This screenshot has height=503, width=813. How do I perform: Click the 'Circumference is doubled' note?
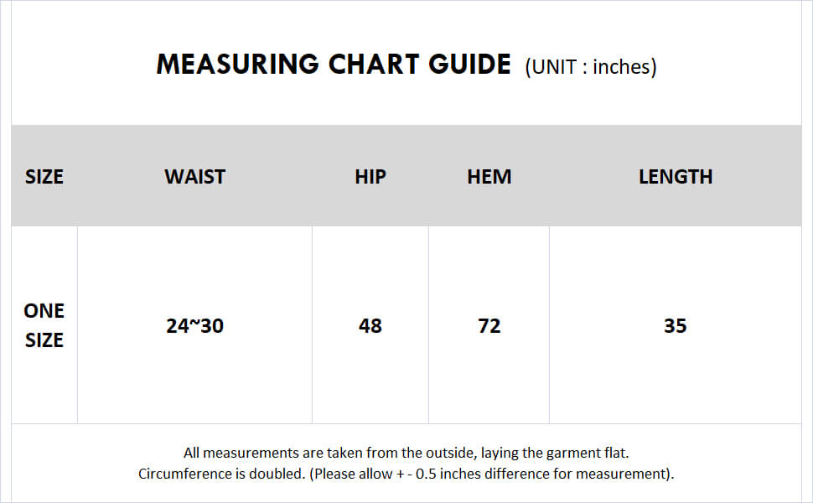(x=221, y=474)
